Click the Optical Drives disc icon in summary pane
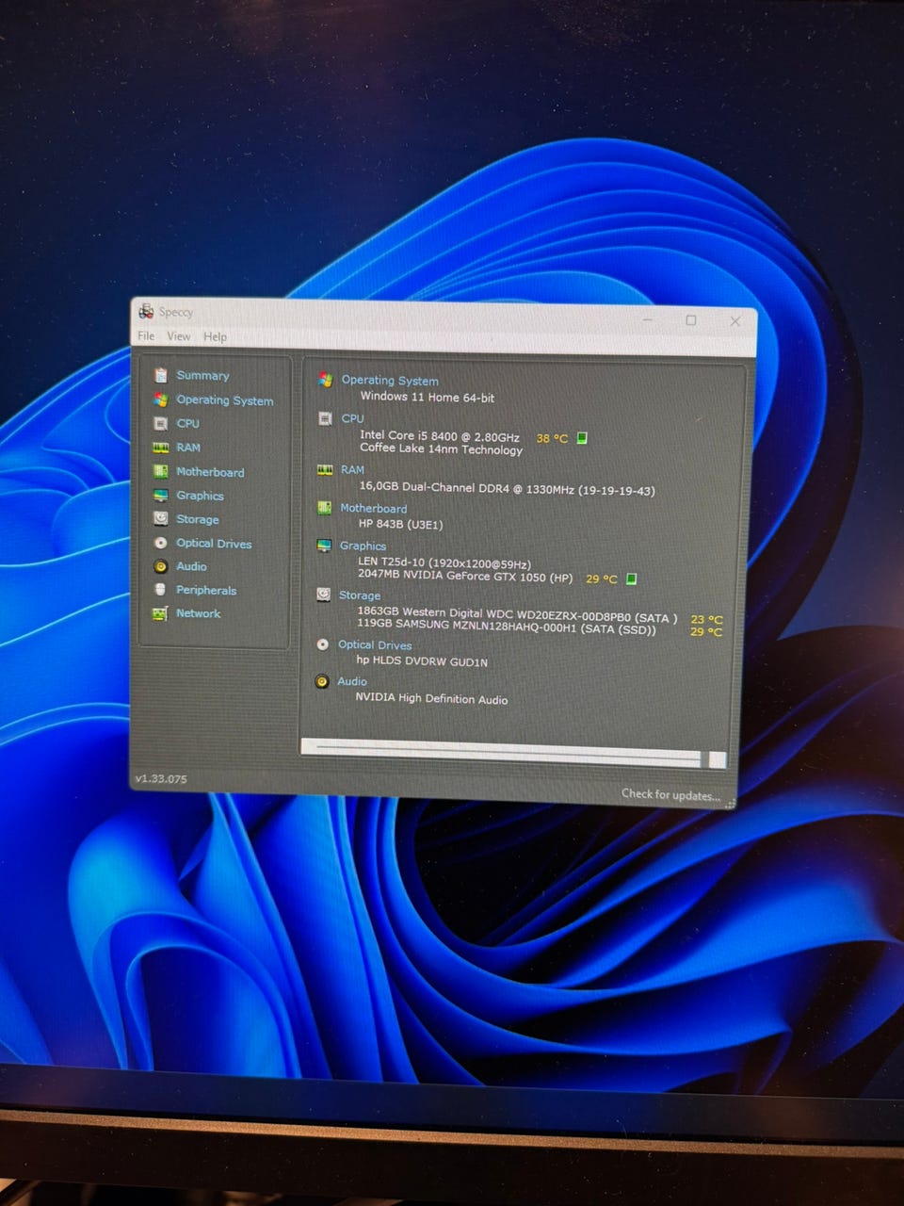 point(322,644)
